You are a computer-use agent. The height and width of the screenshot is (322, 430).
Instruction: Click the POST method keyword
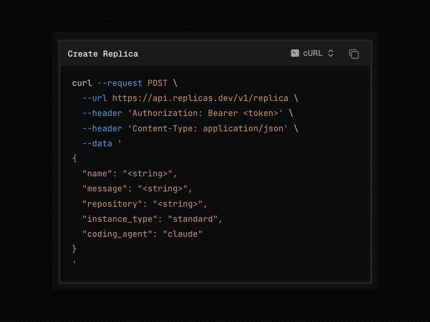coord(158,83)
